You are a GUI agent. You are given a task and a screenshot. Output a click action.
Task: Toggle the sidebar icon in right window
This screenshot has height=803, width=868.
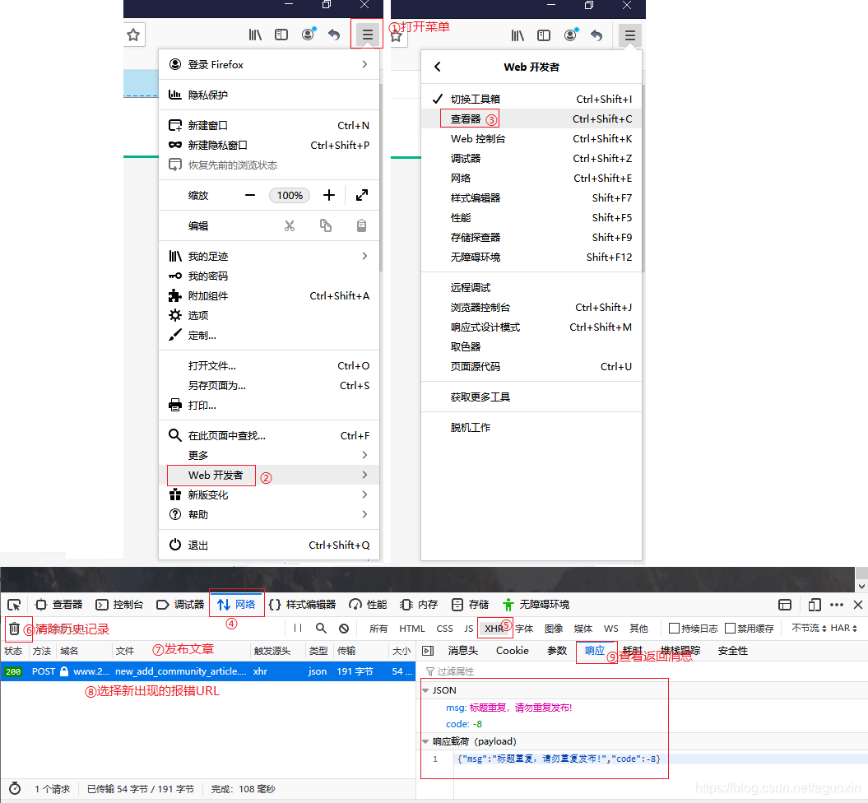[x=544, y=35]
